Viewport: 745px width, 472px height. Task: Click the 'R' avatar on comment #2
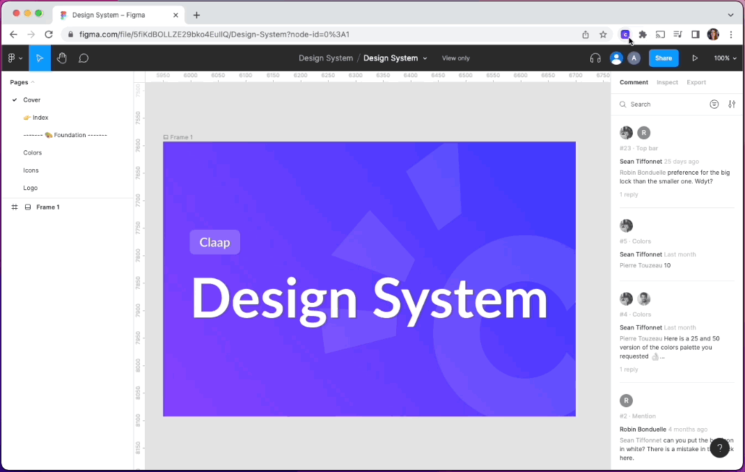(626, 401)
